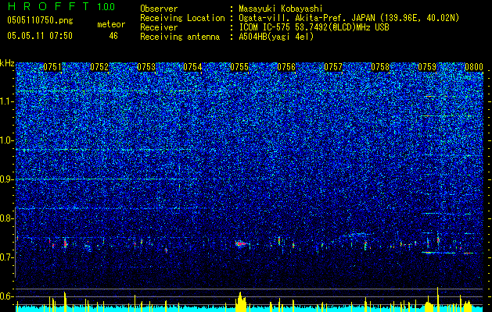This screenshot has height=312, width=492.
Task: Click the 1.1 kHz axis label
Action: (x=6, y=101)
